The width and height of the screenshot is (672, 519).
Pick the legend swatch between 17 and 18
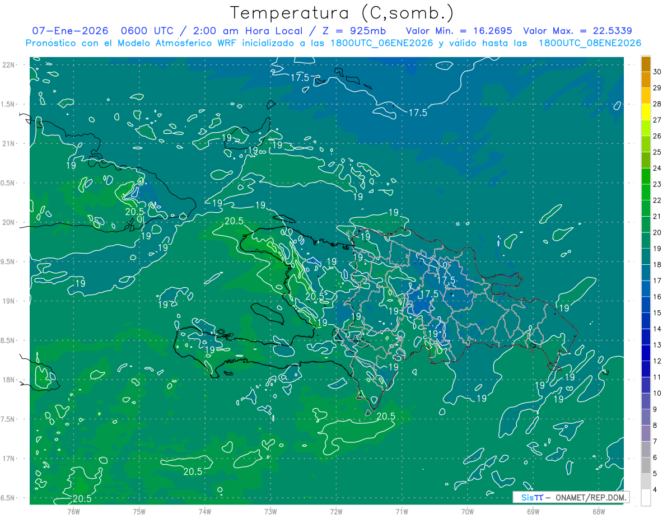point(646,273)
